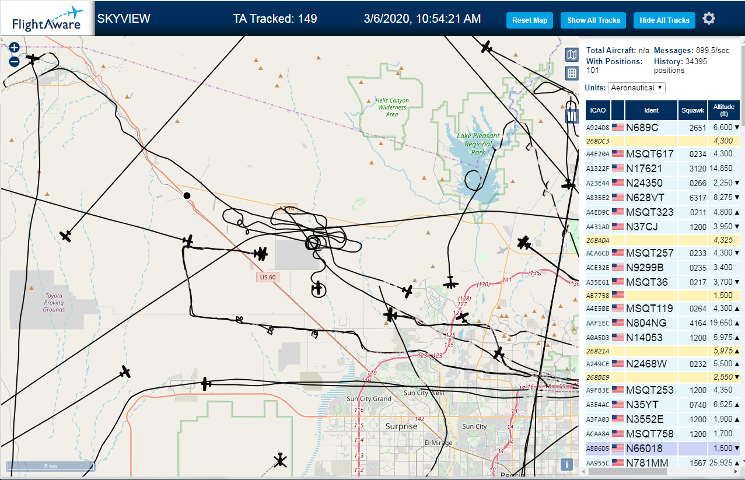Click the sidebar collapse handle icon

[572, 115]
